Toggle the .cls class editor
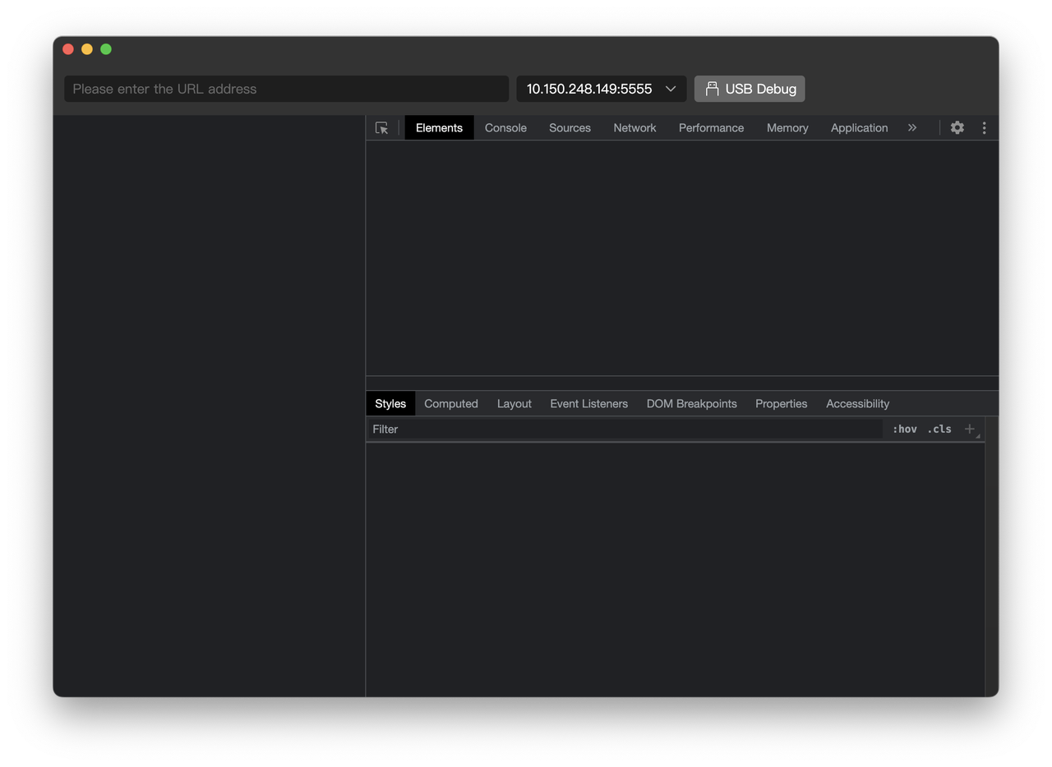This screenshot has width=1052, height=767. 939,429
